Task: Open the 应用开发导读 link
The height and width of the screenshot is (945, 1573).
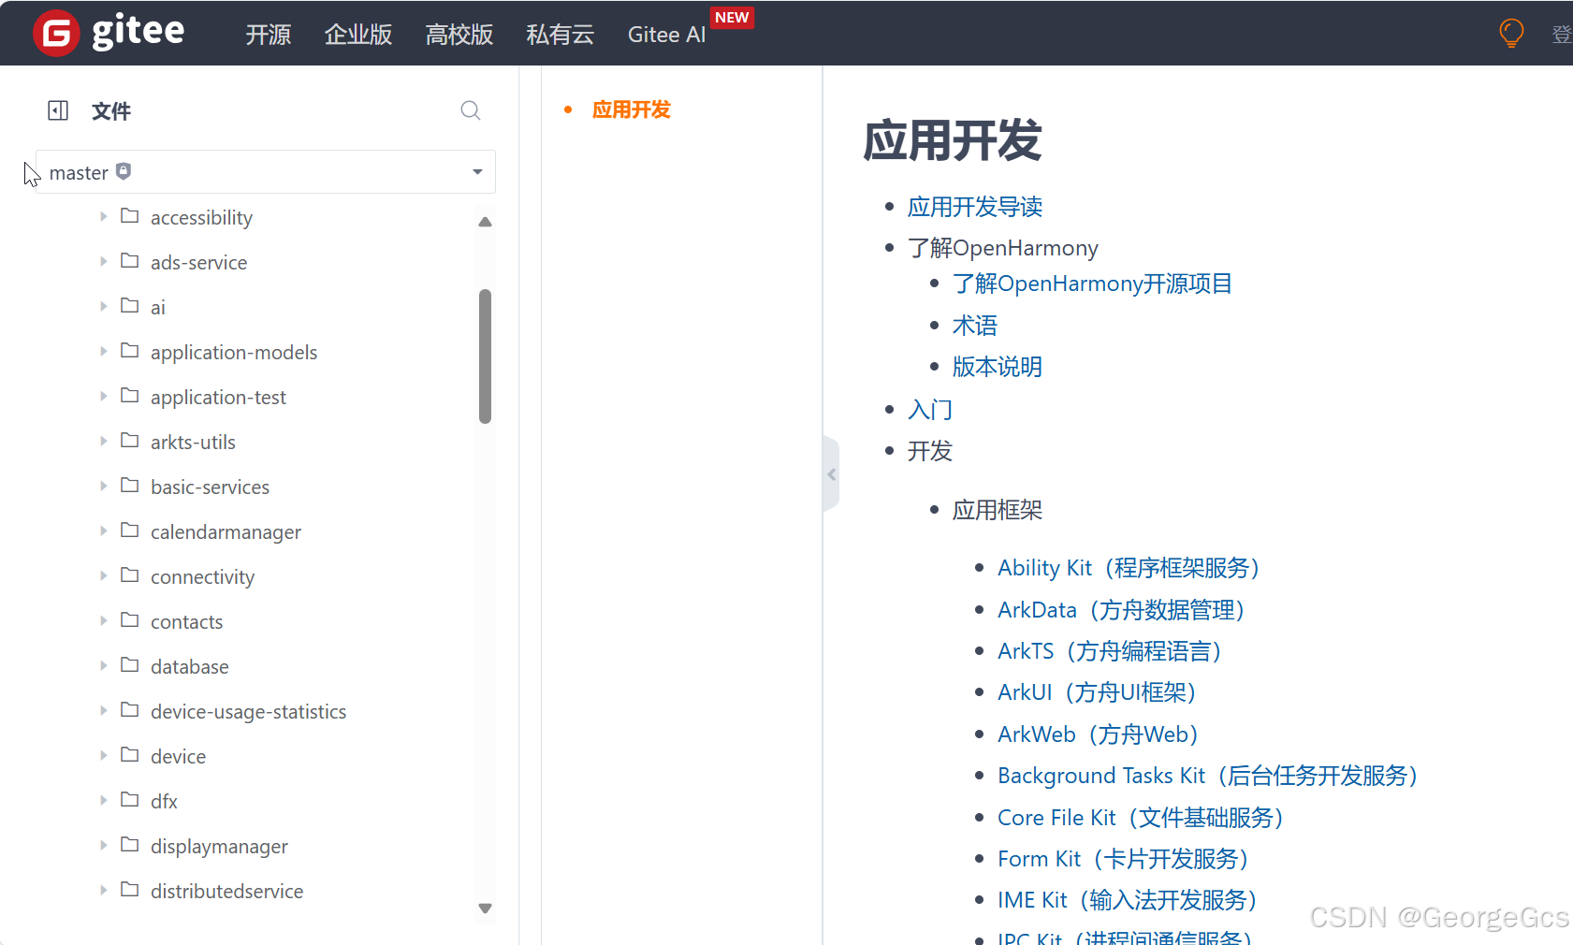Action: coord(975,207)
